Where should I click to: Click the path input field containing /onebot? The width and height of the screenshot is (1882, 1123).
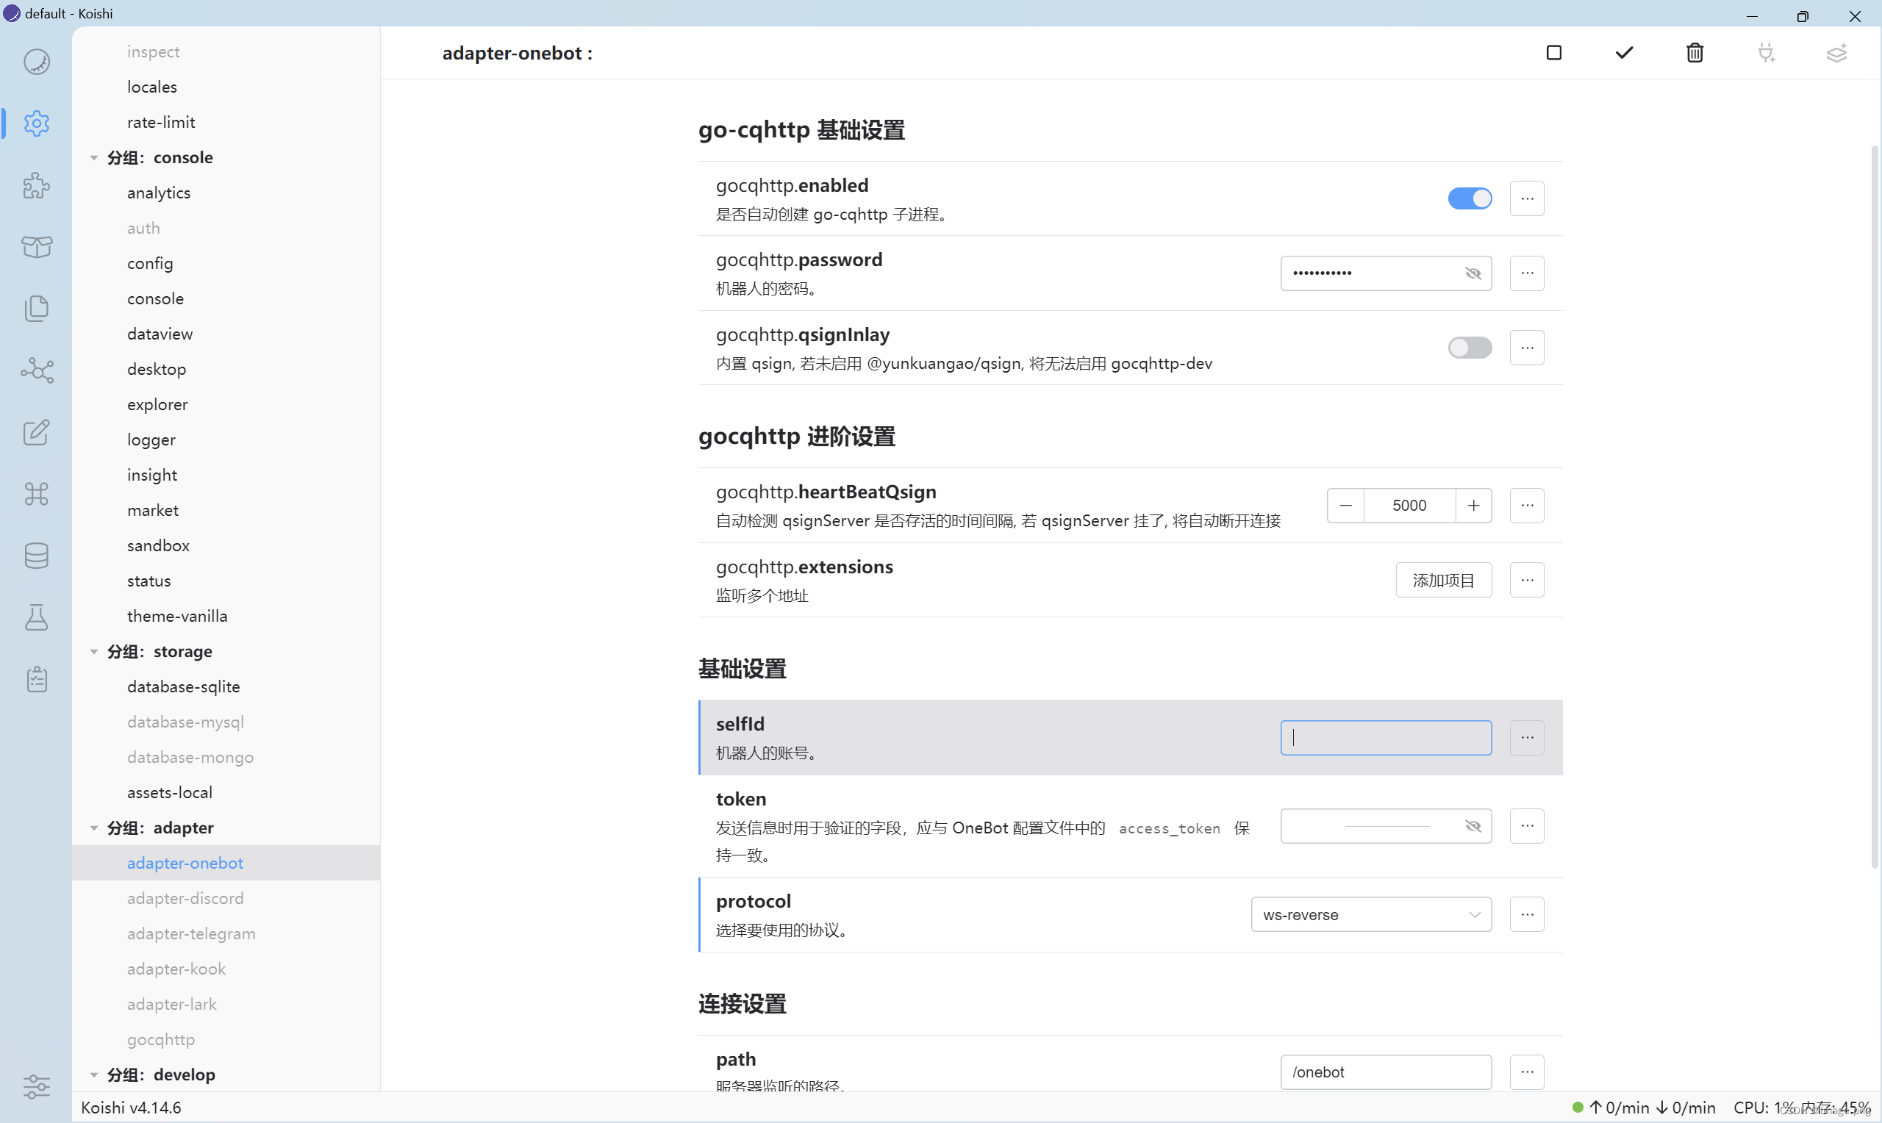tap(1384, 1072)
